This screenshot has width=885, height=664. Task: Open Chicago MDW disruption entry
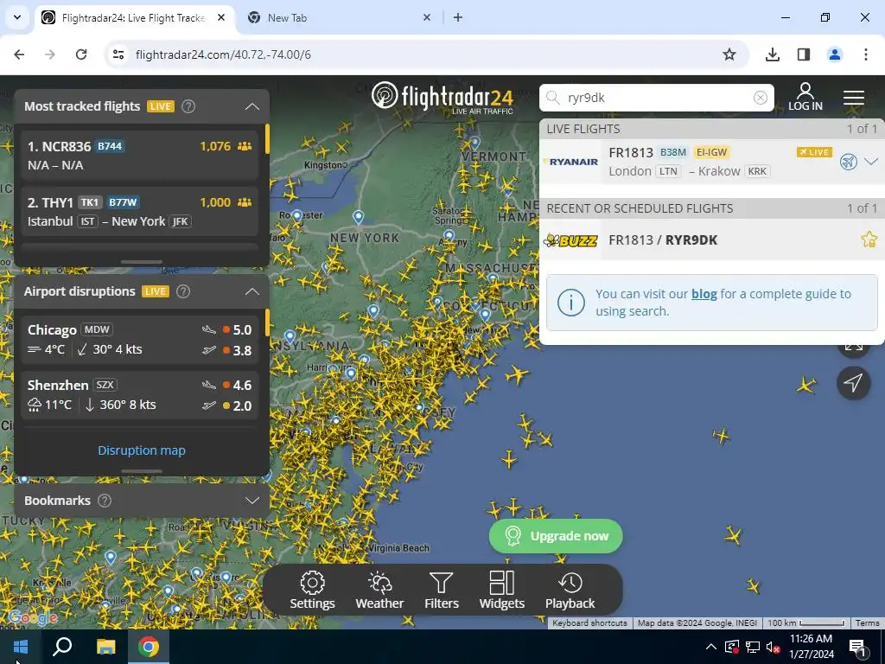pos(139,339)
